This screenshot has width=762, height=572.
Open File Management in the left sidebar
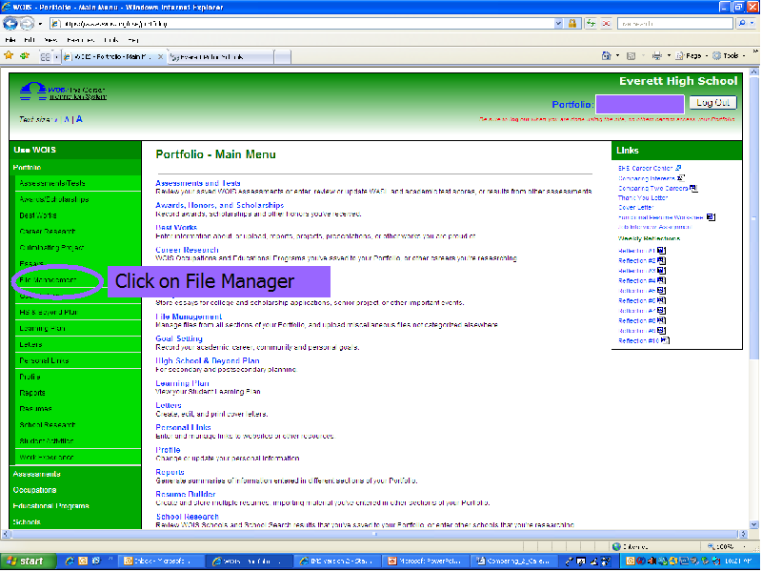tap(48, 279)
